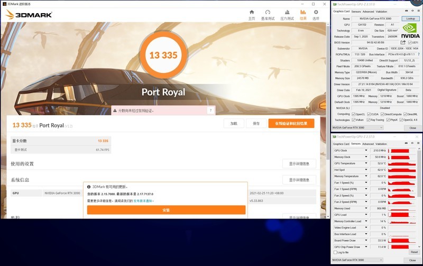The width and height of the screenshot is (423, 266).
Task: Open the results bar-chart icon in 3DMark
Action: (x=303, y=12)
